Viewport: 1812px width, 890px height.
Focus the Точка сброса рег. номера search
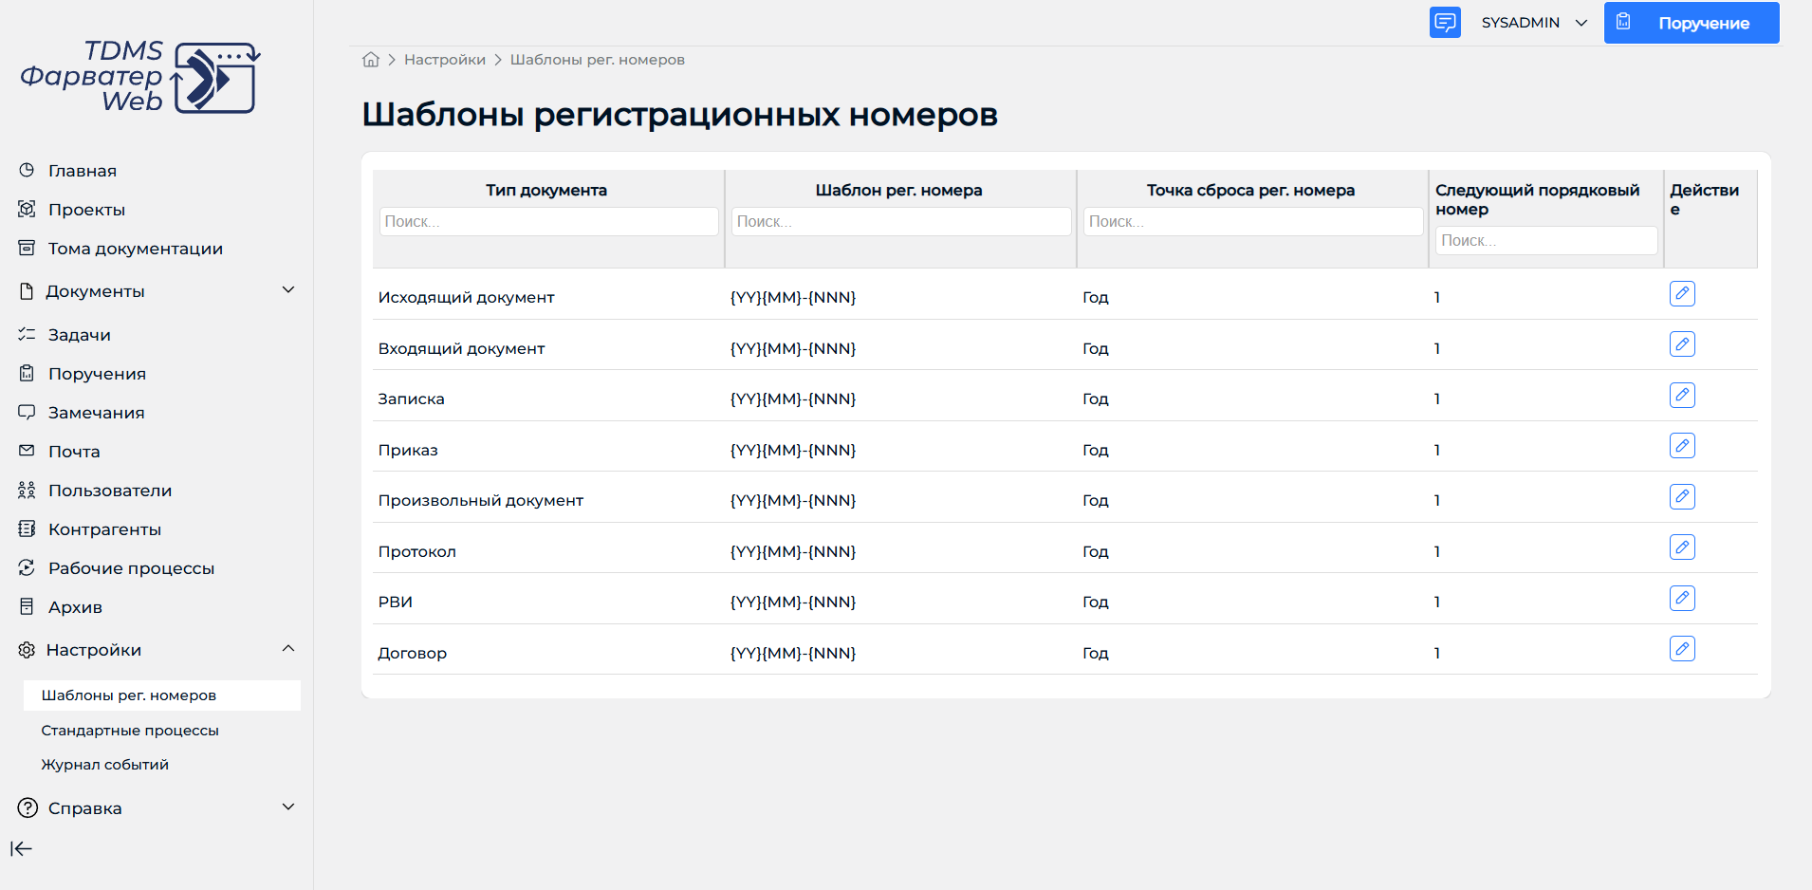(x=1253, y=221)
